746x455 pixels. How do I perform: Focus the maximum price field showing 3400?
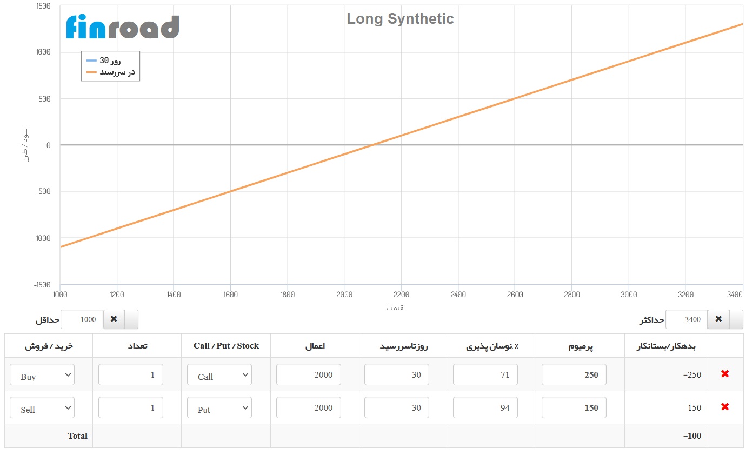pyautogui.click(x=686, y=319)
